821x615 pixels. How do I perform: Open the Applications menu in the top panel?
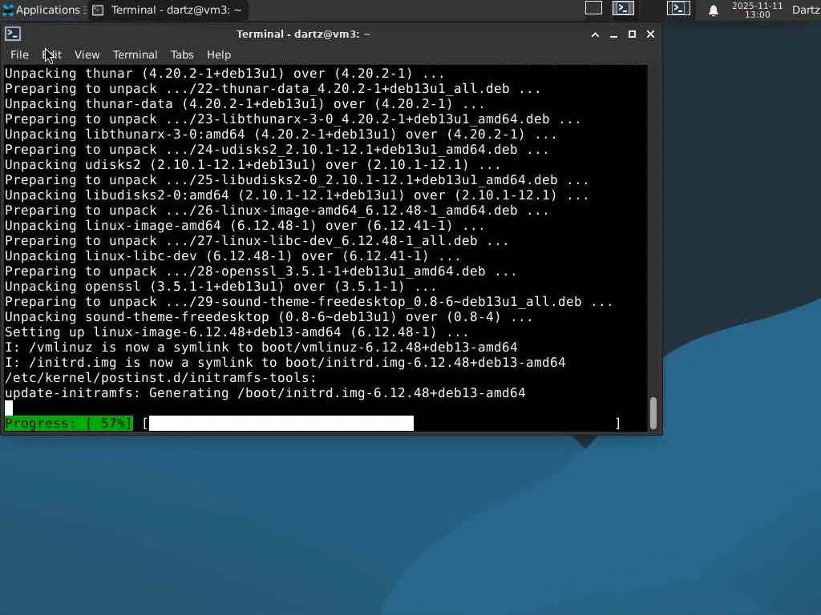43,10
